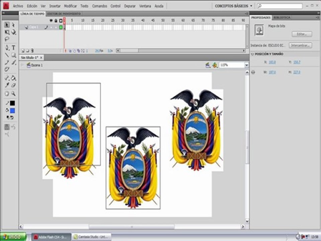Select the Subselection tool
Screen dimensions: 321x241
[x=13, y=25]
